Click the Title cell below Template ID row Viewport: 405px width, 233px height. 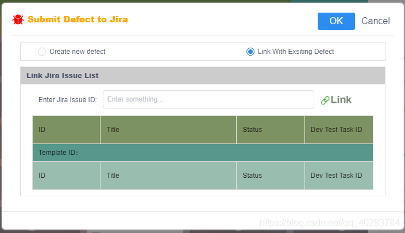tap(168, 176)
